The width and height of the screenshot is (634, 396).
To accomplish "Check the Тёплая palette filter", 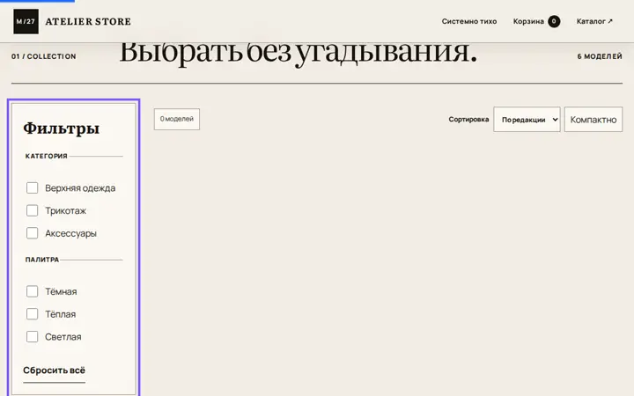I will tap(32, 314).
